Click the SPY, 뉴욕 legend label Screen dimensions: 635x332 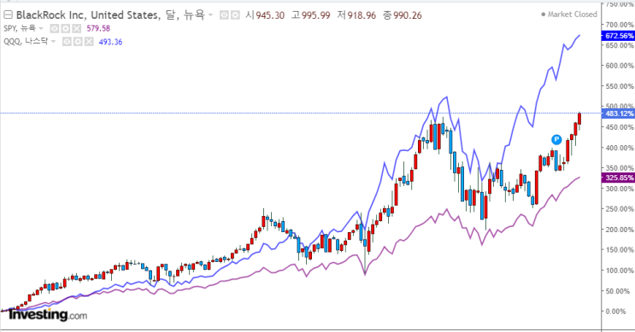[20, 28]
